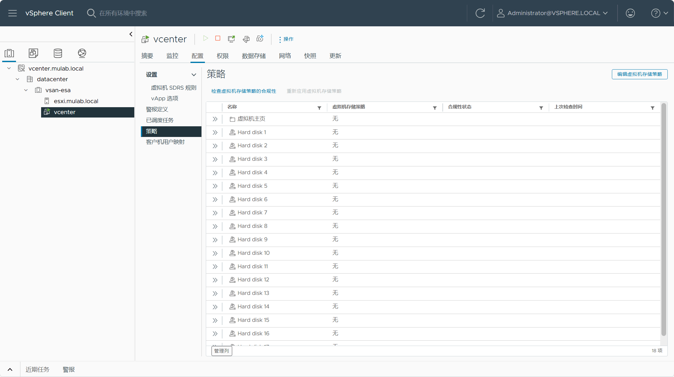Expand details for Hard disk 1 row

tap(215, 133)
